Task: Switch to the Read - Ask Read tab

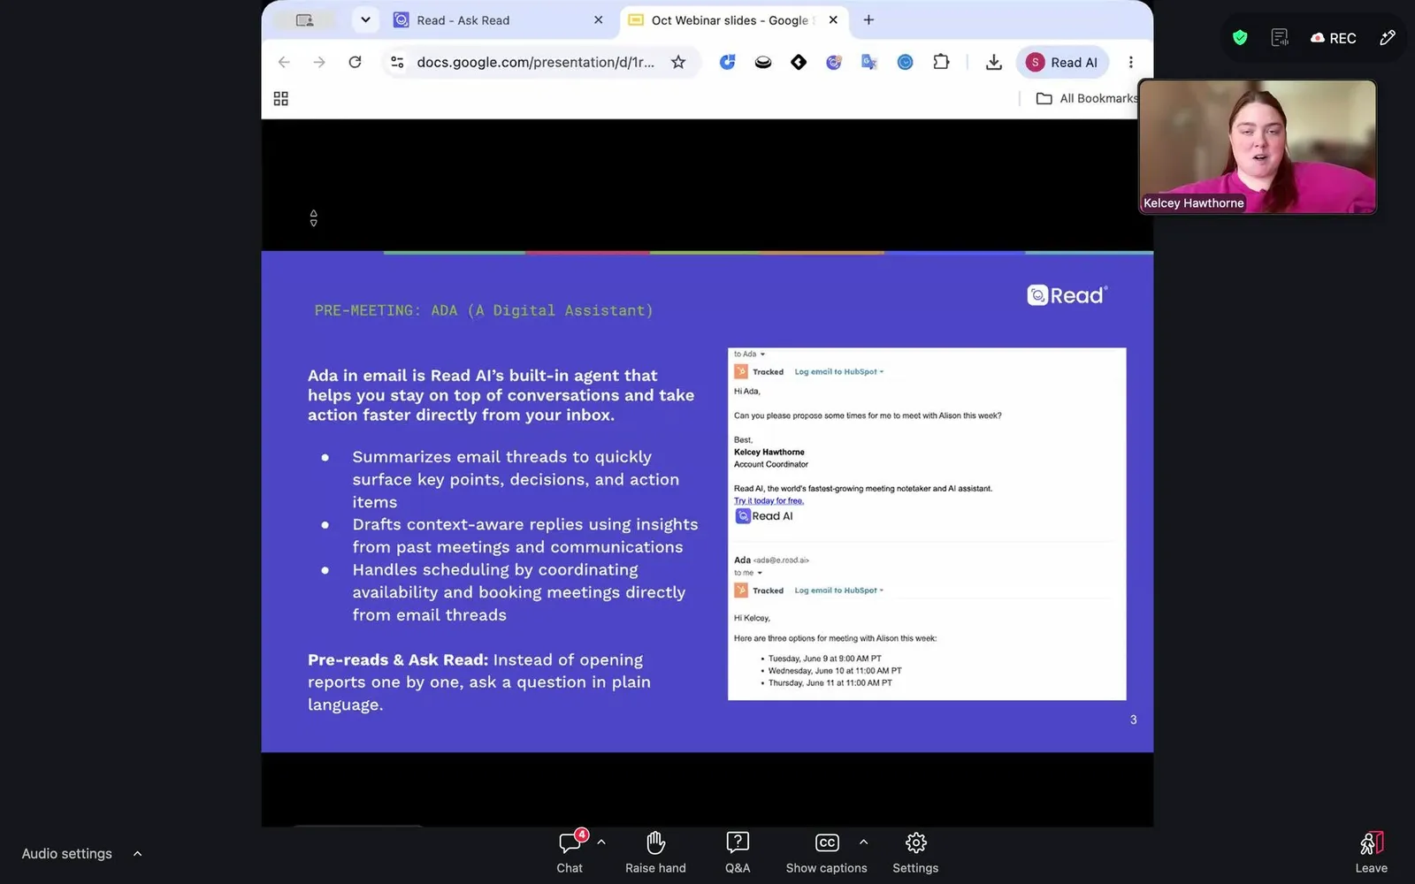Action: [498, 20]
